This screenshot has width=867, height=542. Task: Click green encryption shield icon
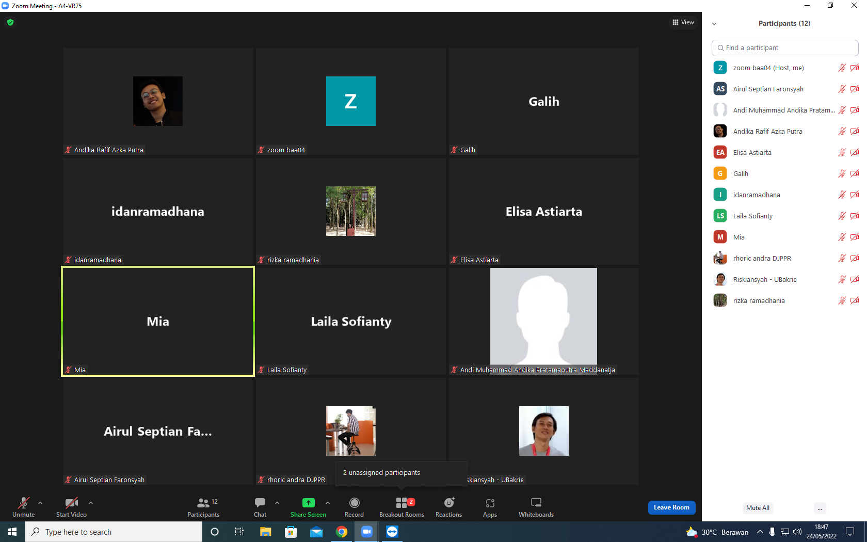(x=10, y=22)
